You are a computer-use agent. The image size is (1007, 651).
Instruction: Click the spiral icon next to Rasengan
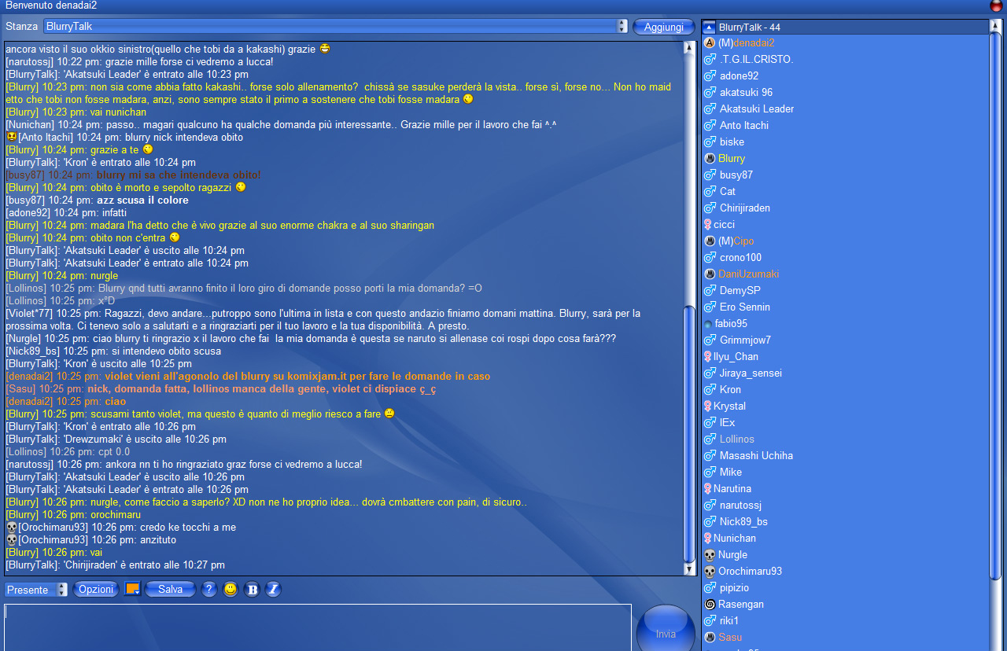[x=710, y=605]
